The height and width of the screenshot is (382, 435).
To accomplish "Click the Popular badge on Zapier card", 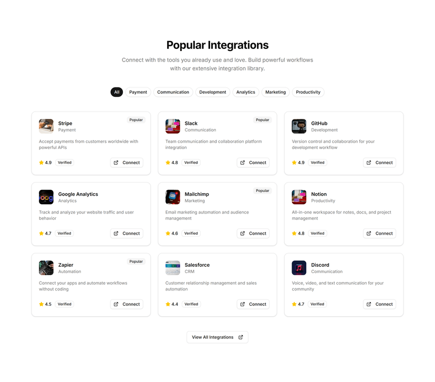I will pos(136,262).
